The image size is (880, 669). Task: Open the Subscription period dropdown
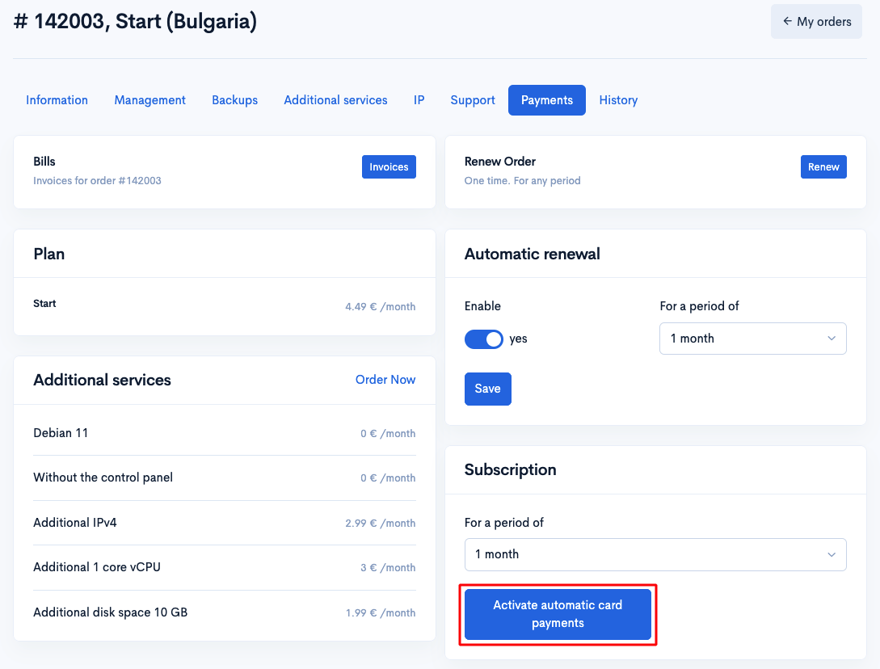(x=655, y=554)
